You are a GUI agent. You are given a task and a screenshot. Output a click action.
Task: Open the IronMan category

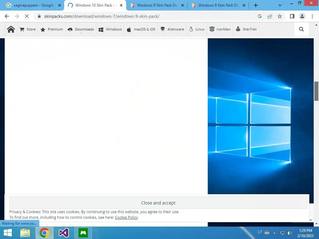220,29
